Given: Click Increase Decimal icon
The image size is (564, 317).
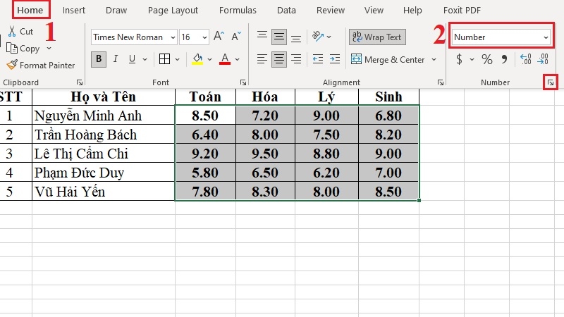Looking at the screenshot, I should pos(525,59).
